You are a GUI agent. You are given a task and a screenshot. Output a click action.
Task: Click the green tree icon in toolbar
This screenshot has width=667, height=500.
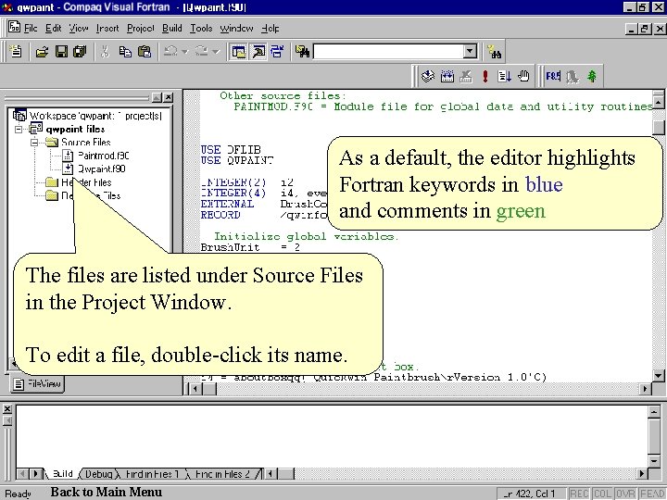click(592, 77)
